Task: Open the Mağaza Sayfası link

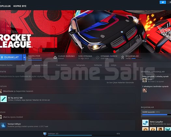Action: pyautogui.click(x=6, y=65)
